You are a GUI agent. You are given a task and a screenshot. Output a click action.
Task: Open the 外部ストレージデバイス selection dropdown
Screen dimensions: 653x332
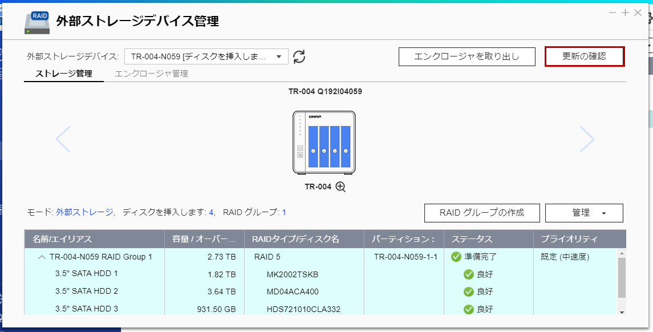(206, 56)
